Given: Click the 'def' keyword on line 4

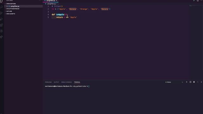Looking at the screenshot, I should click(53, 15).
